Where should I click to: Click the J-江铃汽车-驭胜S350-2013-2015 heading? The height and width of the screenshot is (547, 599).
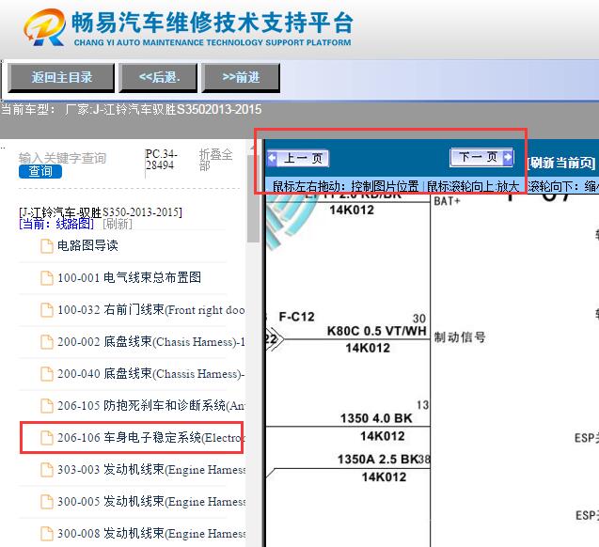pos(101,211)
